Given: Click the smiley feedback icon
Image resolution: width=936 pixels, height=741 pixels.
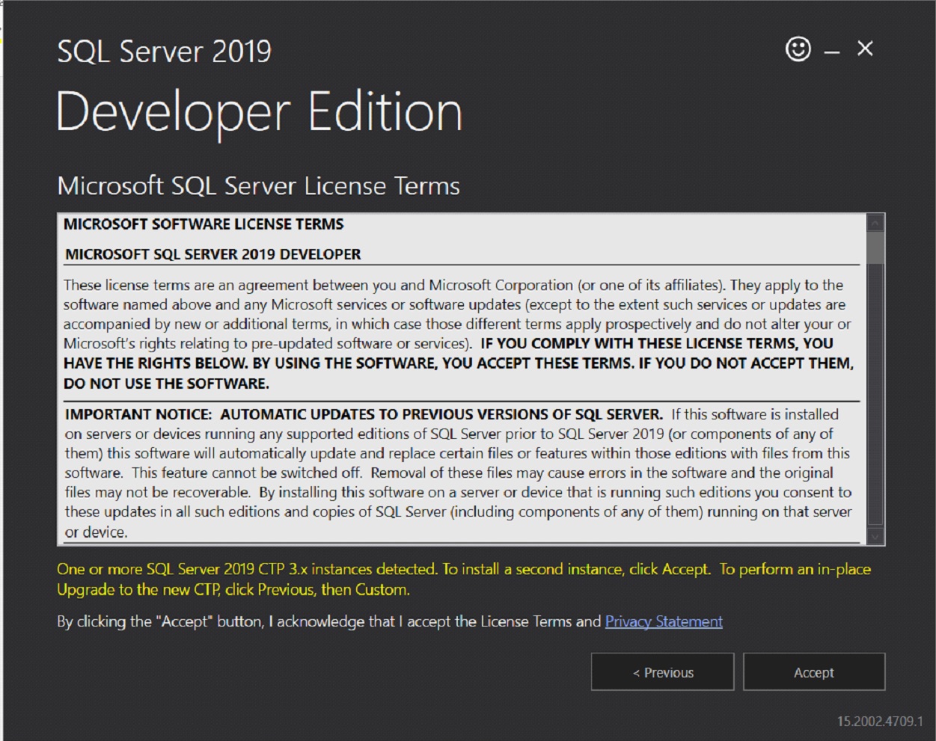Looking at the screenshot, I should [798, 49].
